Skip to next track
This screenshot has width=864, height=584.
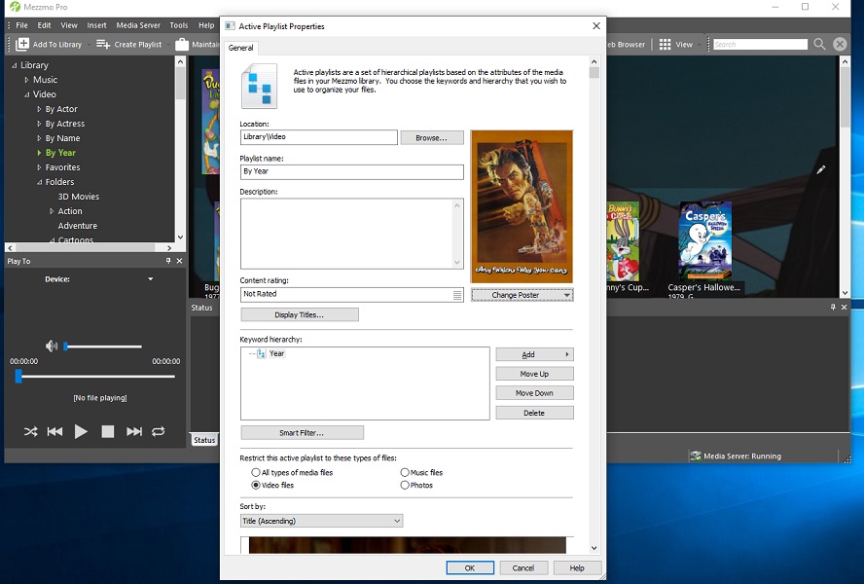coord(134,431)
